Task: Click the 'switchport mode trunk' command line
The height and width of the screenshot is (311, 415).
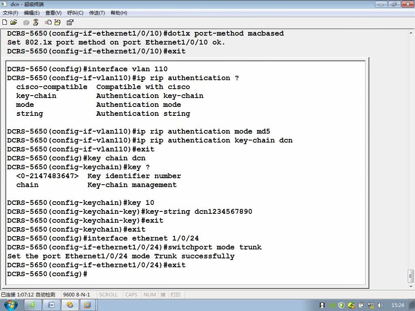Action: click(x=134, y=247)
